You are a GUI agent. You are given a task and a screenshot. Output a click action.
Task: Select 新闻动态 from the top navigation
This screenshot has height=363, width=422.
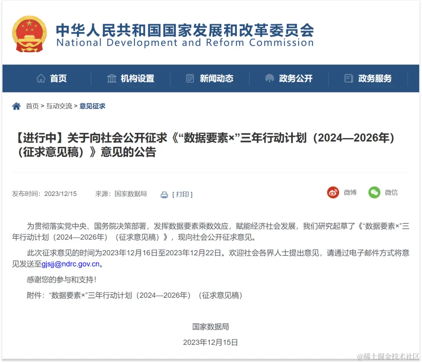(217, 78)
